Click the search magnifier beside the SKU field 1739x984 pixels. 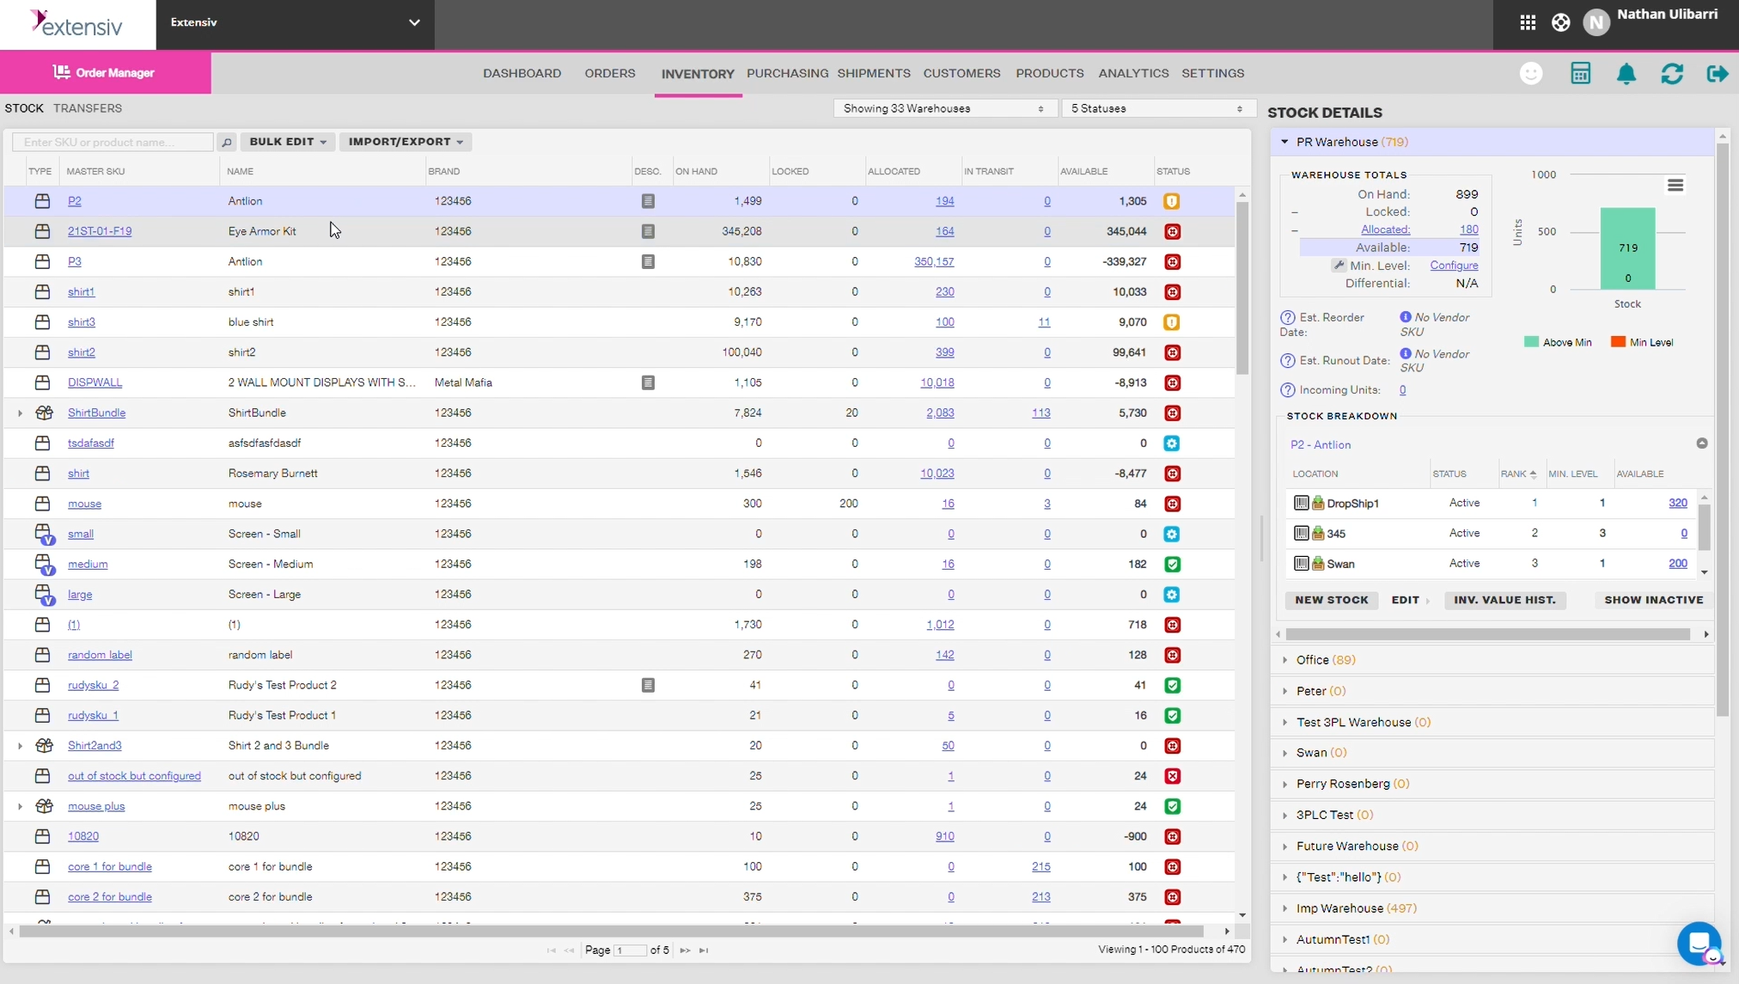226,141
